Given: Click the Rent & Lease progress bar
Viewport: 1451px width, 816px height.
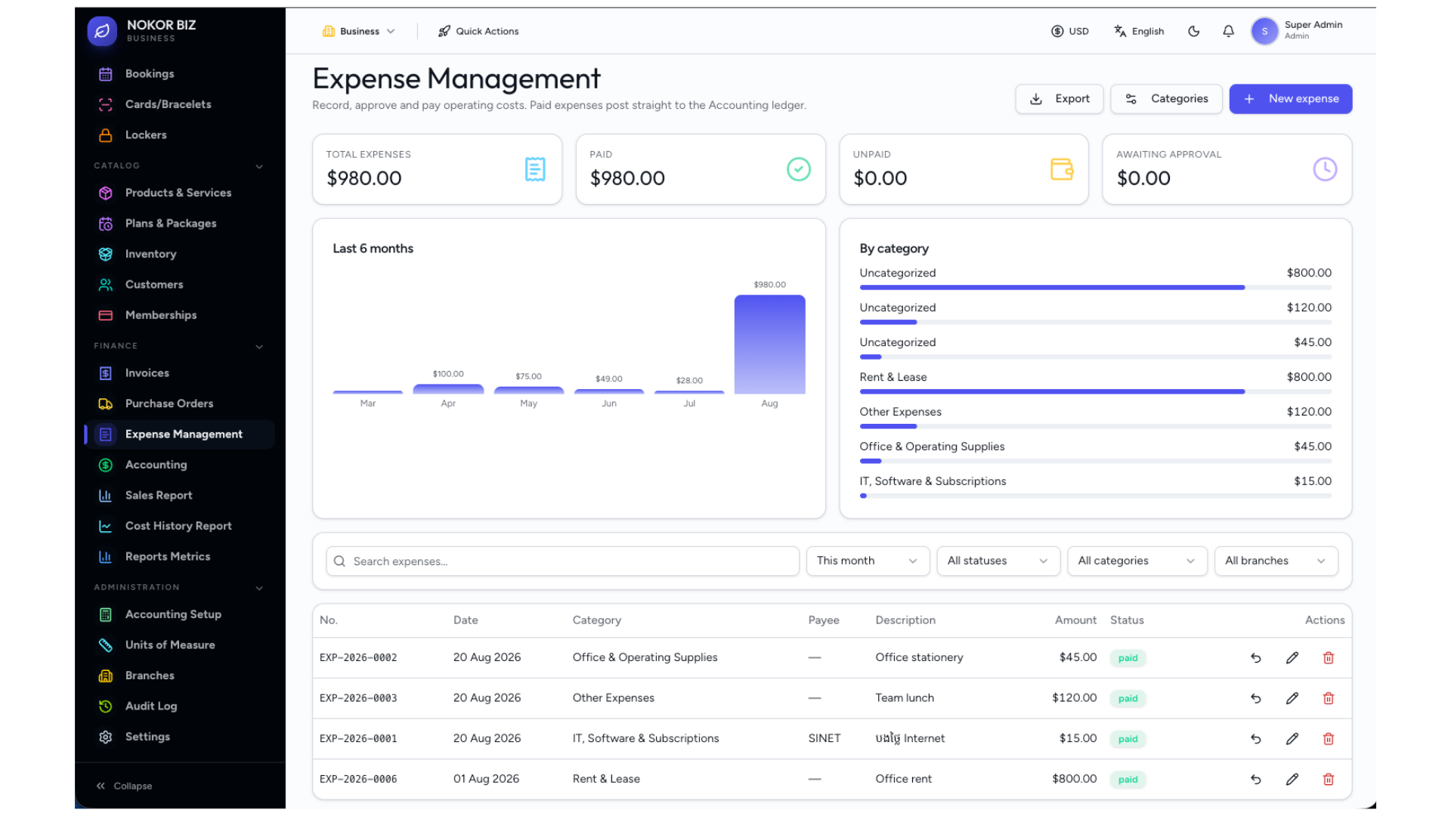Looking at the screenshot, I should tap(1095, 392).
